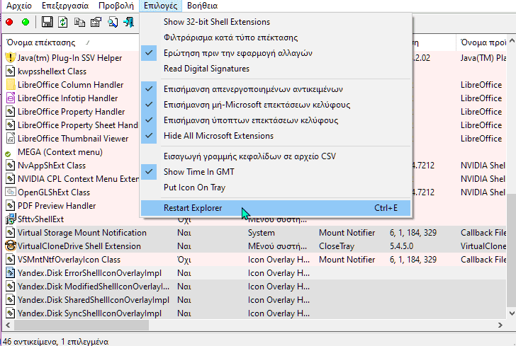
Task: Click the LibreOffice Column Handler icon
Action: point(11,85)
